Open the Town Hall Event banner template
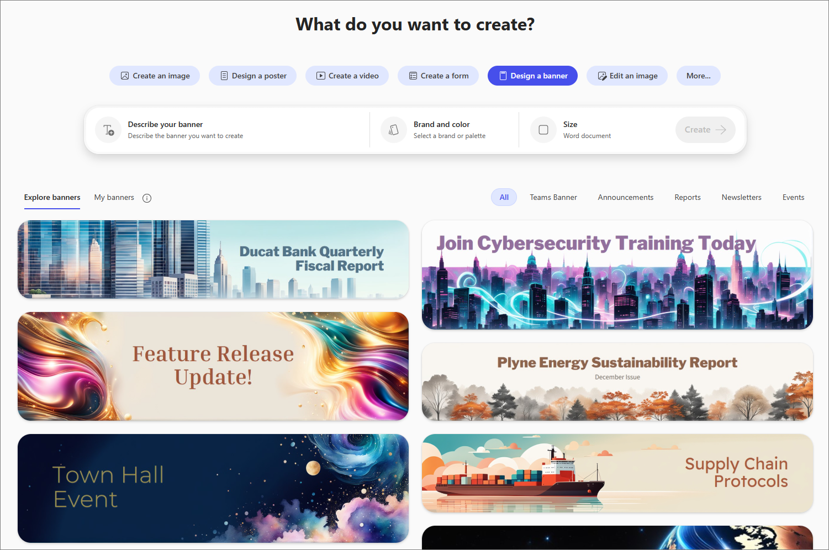The image size is (829, 550). coord(213,488)
